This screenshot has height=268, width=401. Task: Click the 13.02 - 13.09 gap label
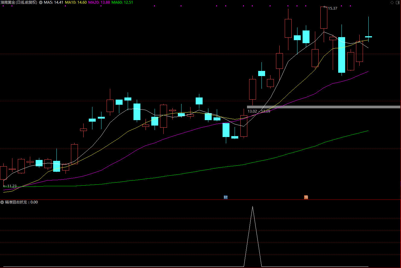(x=259, y=111)
